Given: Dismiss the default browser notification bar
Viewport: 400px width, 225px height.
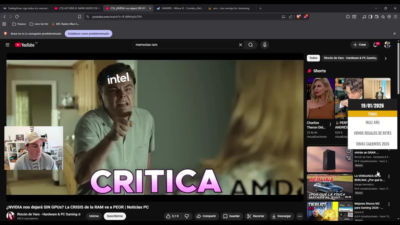Looking at the screenshot, I should click(x=394, y=33).
